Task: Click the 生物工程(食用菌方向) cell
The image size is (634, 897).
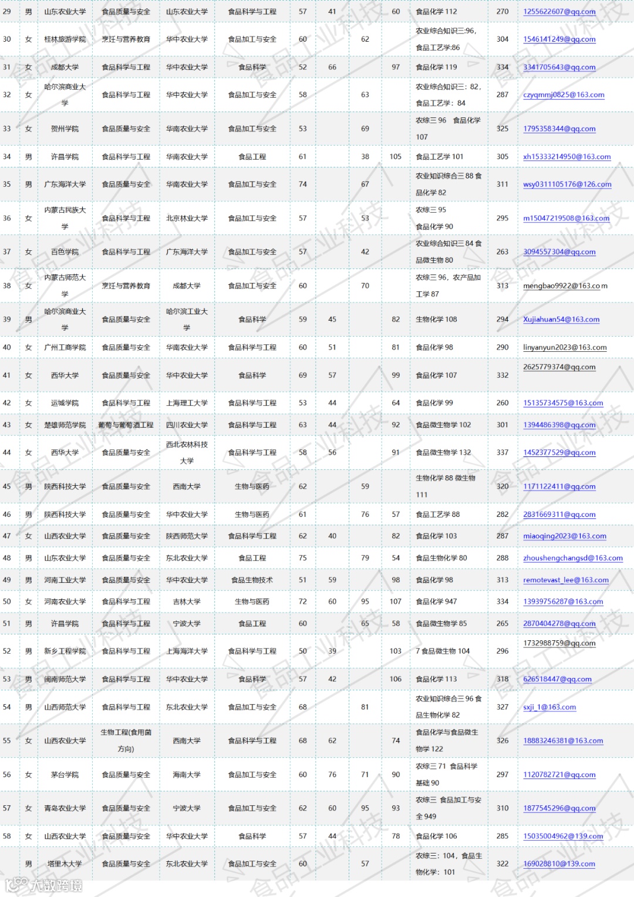Action: (126, 741)
